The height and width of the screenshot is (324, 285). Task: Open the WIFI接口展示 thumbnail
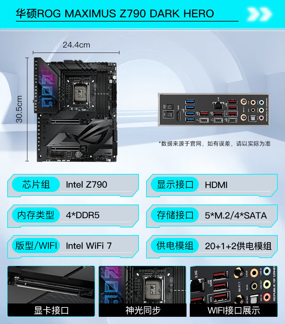click(234, 291)
